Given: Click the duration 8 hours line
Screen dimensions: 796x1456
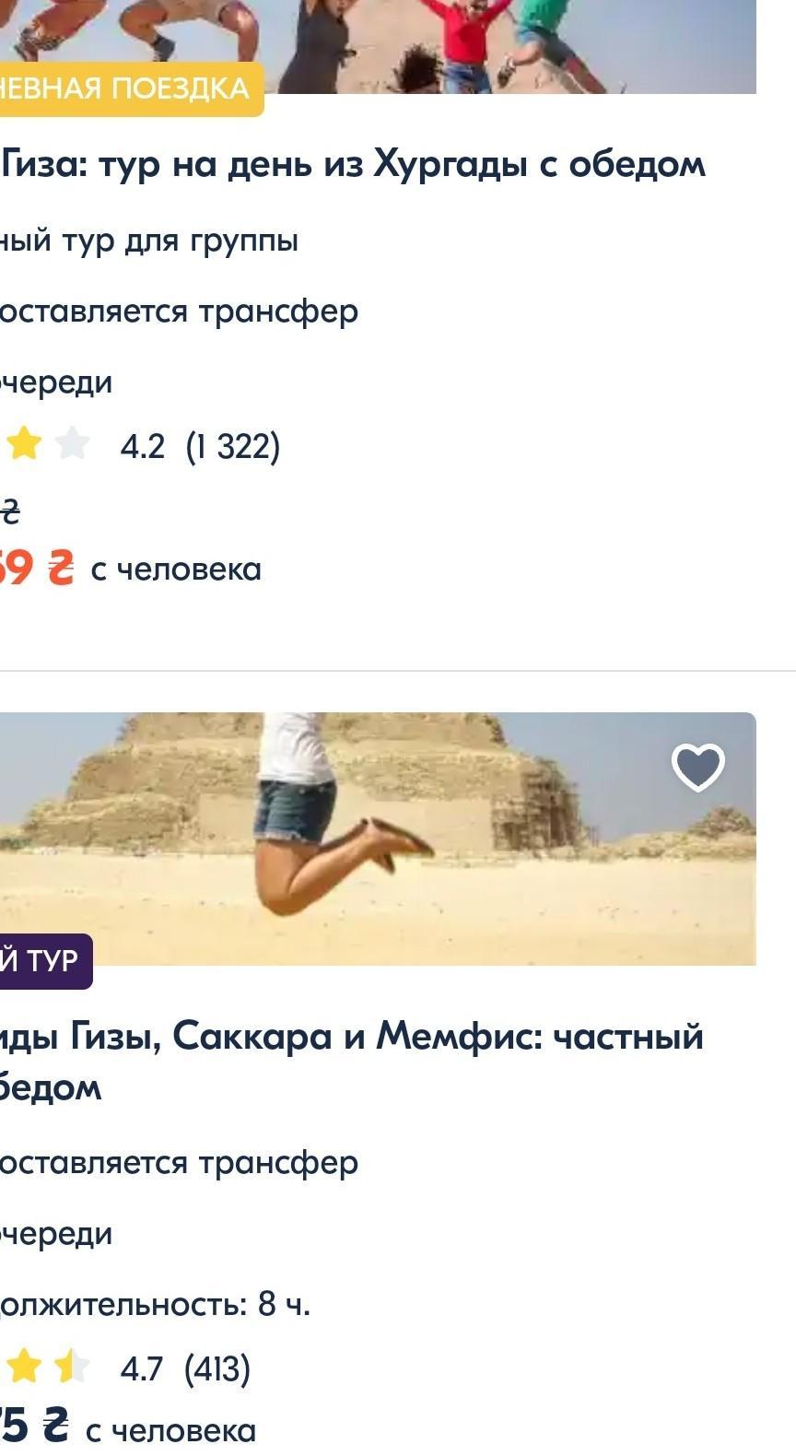Looking at the screenshot, I should click(155, 1304).
